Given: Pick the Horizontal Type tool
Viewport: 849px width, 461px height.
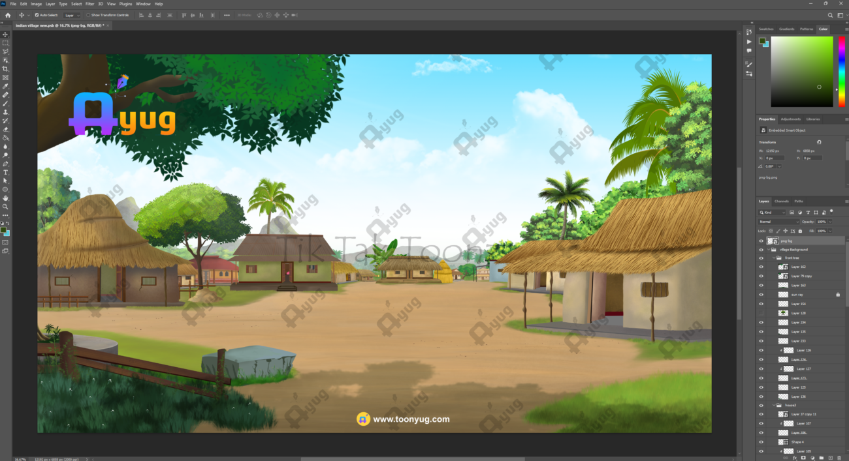Looking at the screenshot, I should click(x=6, y=172).
